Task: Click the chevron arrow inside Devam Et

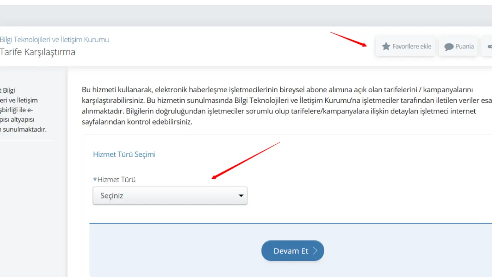Action: tap(315, 251)
